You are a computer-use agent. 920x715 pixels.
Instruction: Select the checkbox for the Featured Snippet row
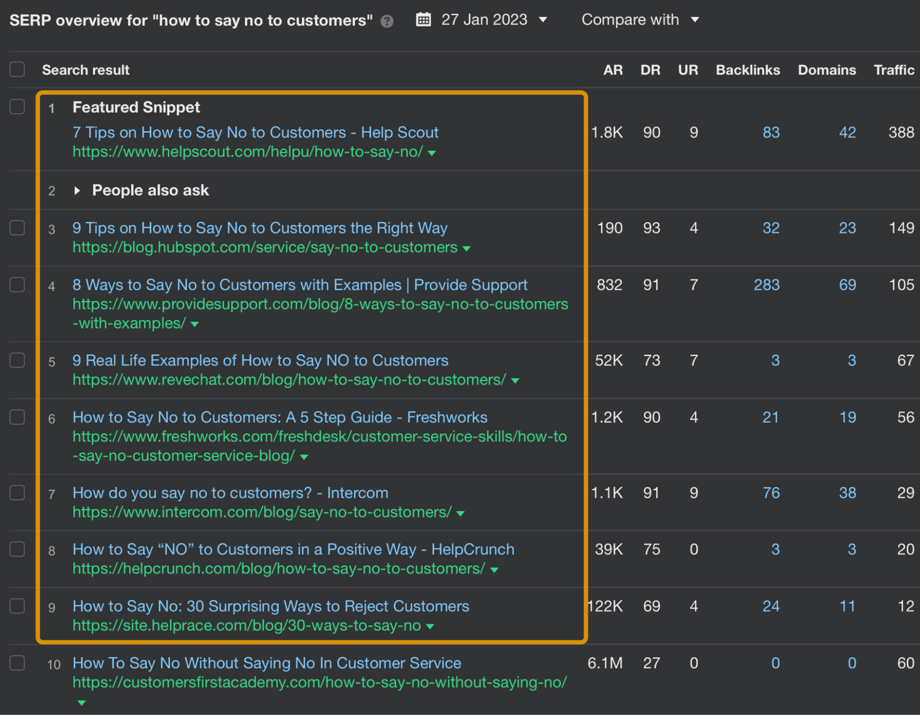(17, 107)
